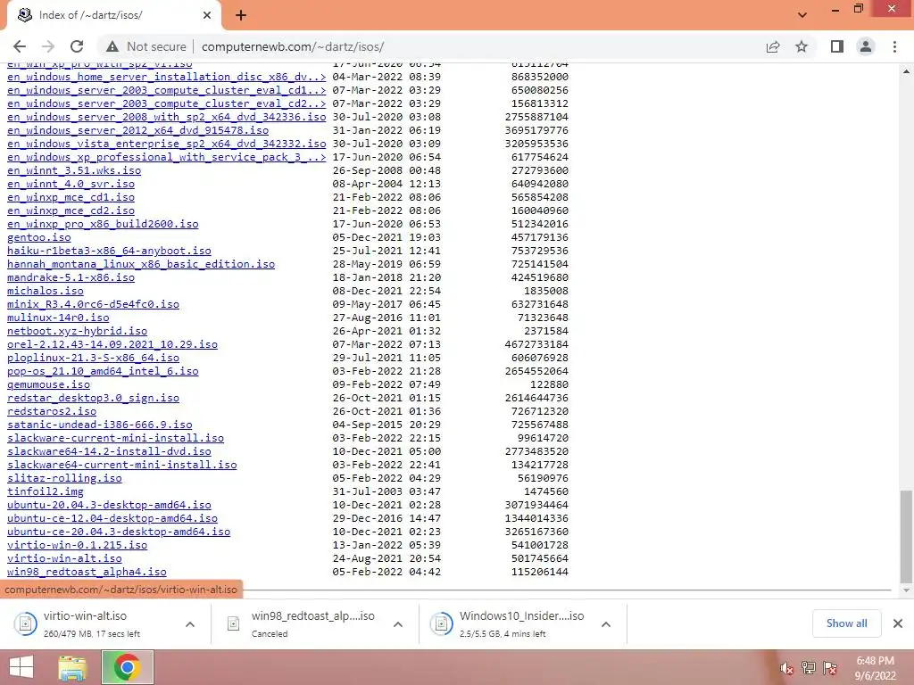Click the Not secure warning icon

(112, 46)
